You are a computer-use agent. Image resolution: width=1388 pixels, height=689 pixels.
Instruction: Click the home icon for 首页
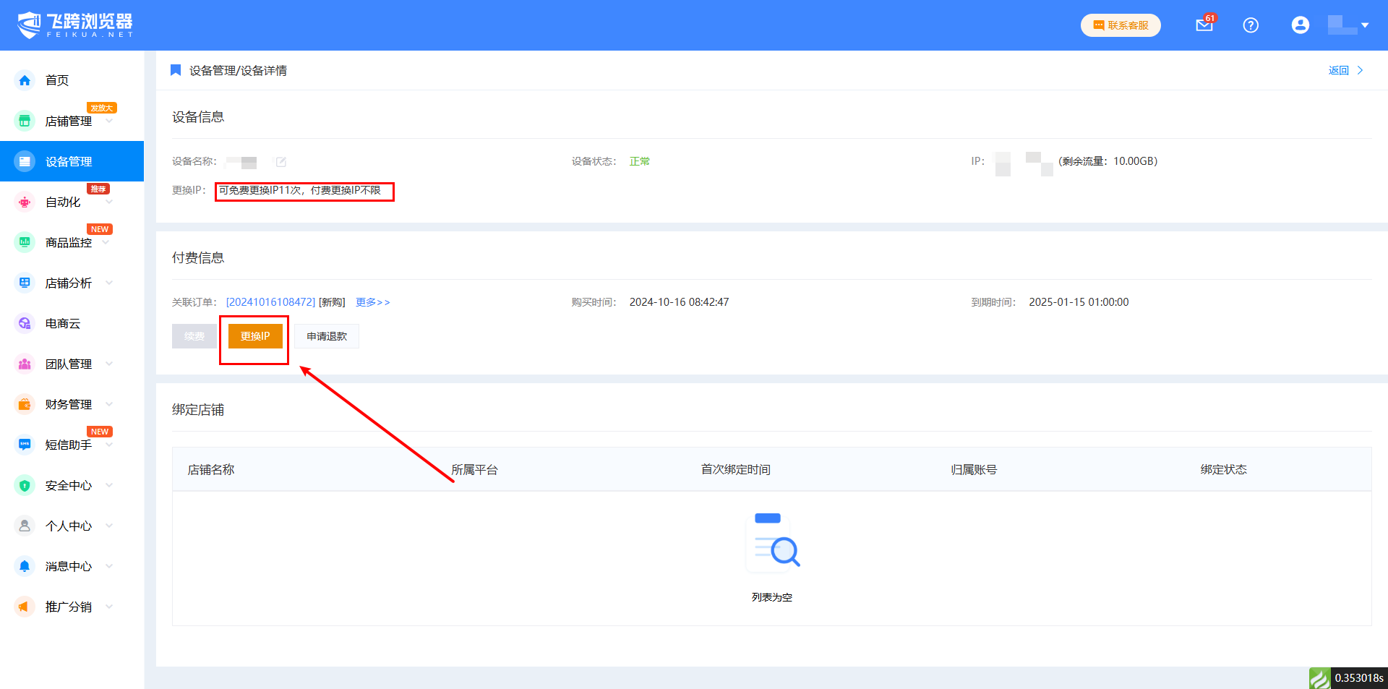[25, 80]
